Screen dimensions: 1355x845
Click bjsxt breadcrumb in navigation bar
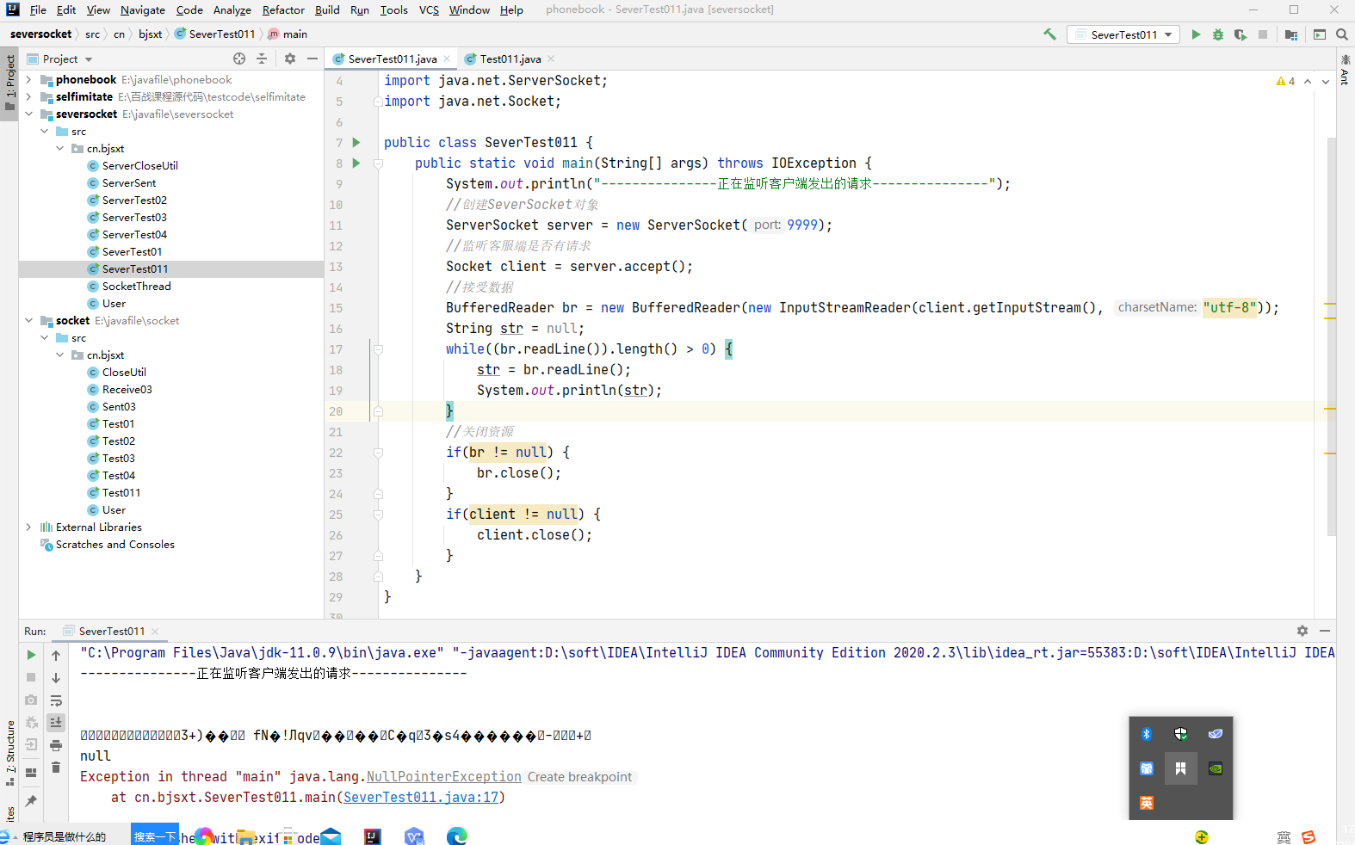pyautogui.click(x=151, y=34)
